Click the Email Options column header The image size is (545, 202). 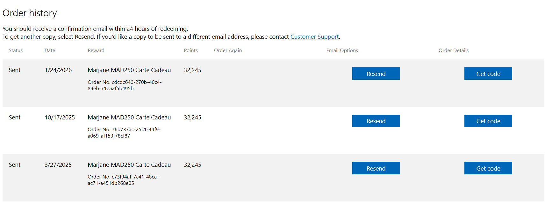(342, 50)
